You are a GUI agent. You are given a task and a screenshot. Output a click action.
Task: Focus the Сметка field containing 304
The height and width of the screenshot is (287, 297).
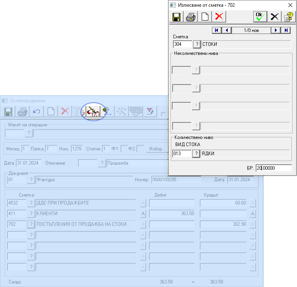(x=182, y=44)
